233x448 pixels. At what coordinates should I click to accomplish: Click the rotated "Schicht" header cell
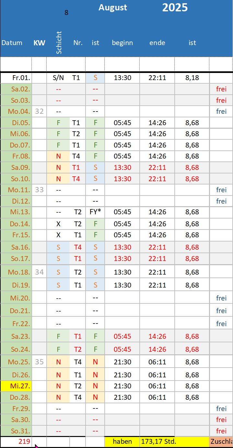pos(59,42)
